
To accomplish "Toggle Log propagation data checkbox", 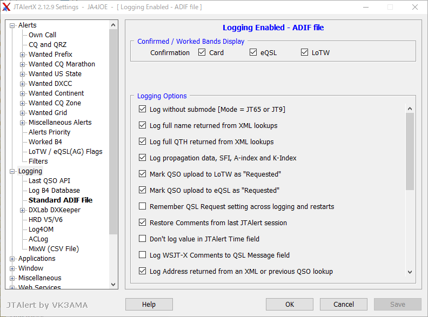I will pos(142,158).
